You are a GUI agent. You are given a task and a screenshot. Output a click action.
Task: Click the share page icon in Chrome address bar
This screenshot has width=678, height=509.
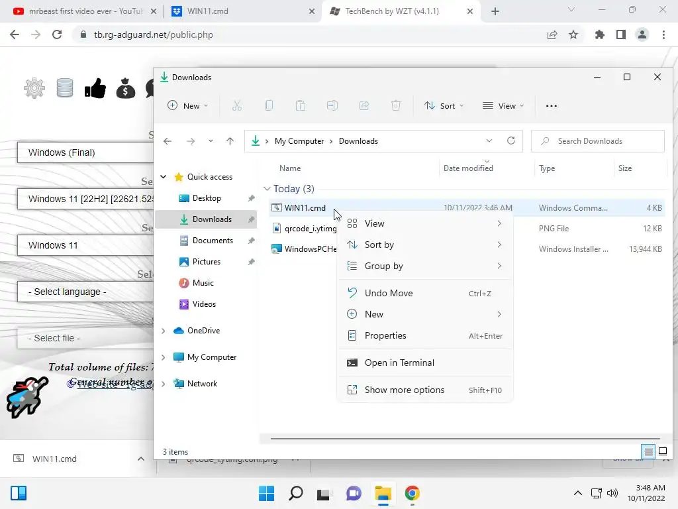(552, 34)
